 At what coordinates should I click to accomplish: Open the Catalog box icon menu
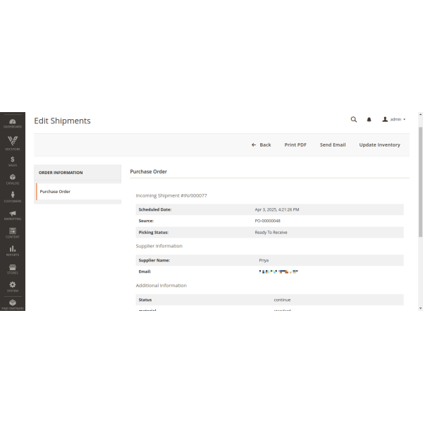click(x=13, y=178)
